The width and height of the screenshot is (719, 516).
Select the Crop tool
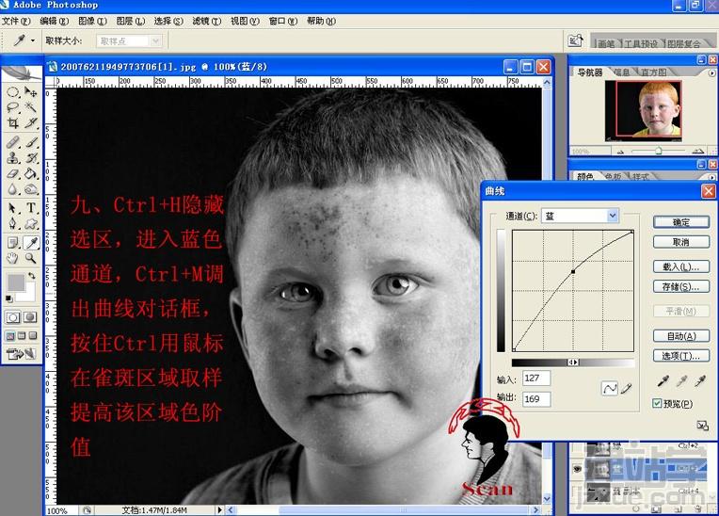coord(13,123)
